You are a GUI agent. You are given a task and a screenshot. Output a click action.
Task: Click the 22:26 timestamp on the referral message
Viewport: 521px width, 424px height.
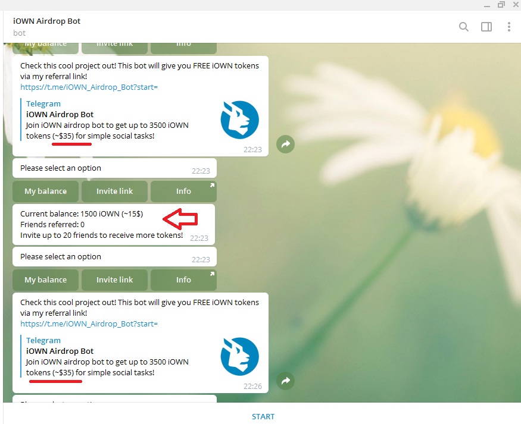[252, 386]
